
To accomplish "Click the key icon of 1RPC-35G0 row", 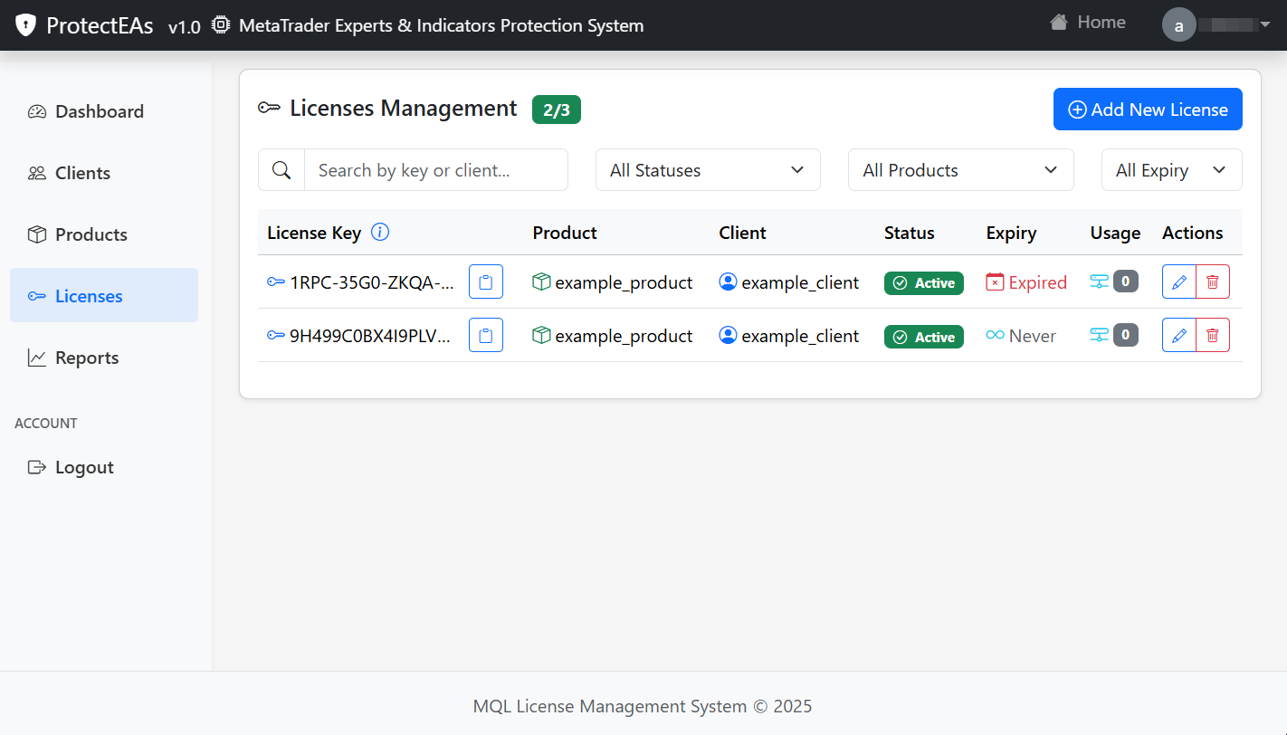I will click(276, 282).
